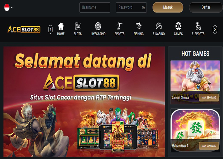Play Gates of Olympus via Main Sekarang

209,98
